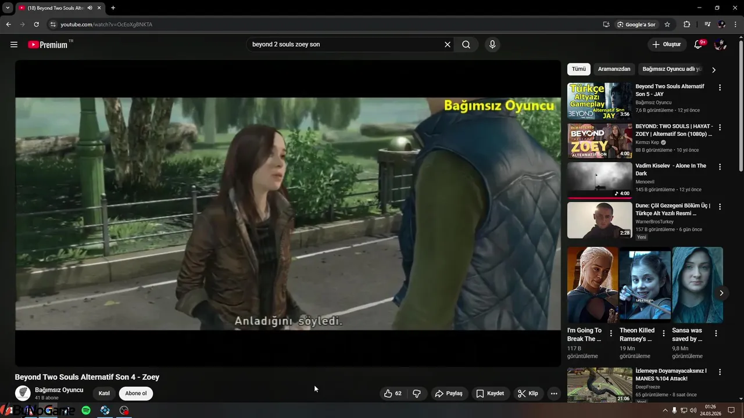Open the Alone In The Dark video title
This screenshot has height=418, width=744.
pyautogui.click(x=671, y=170)
